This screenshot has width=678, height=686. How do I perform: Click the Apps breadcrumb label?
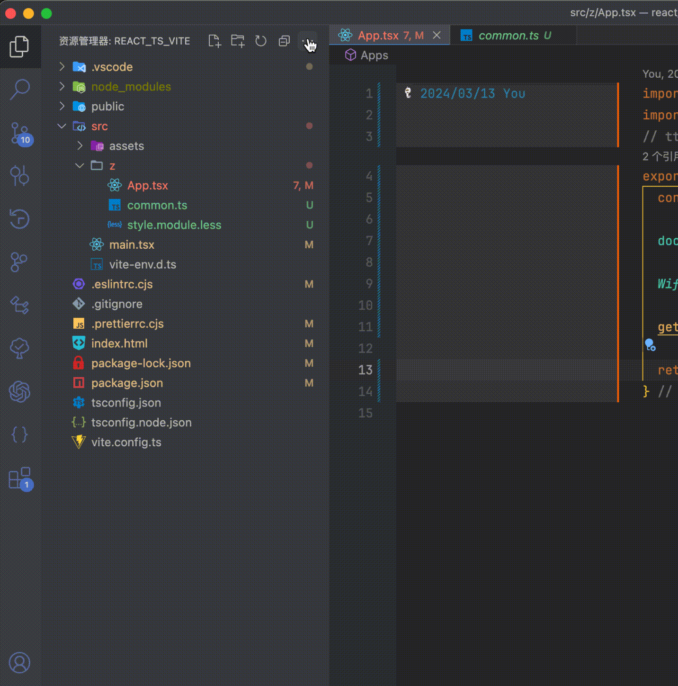[x=375, y=55]
